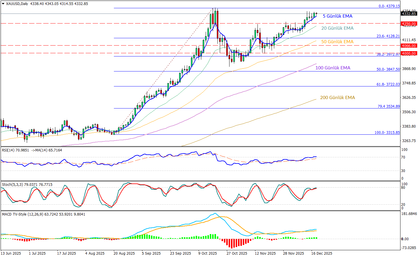Click the red 4000.00 price level tag
This screenshot has width=419, height=257.
click(x=409, y=53)
